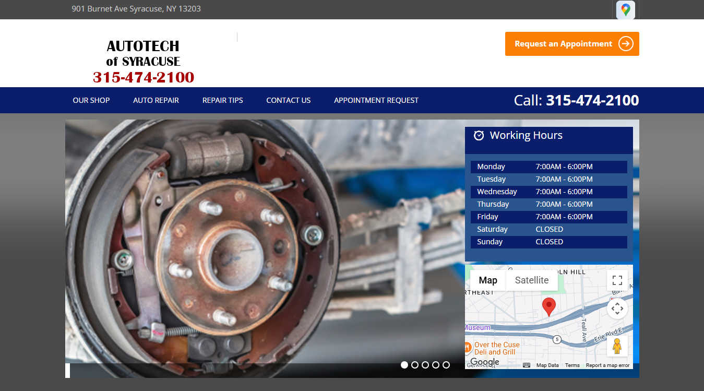Toggle fullscreen view on the map

tap(617, 280)
